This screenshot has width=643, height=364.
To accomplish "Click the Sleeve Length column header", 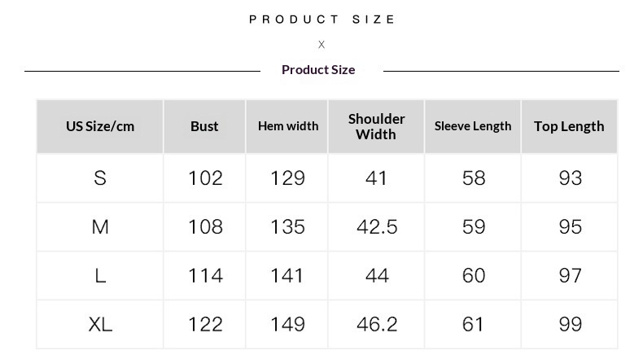I will coord(473,126).
